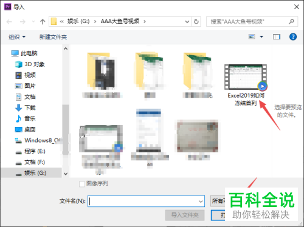Open the Help question mark icon
304x227 pixels.
point(293,36)
